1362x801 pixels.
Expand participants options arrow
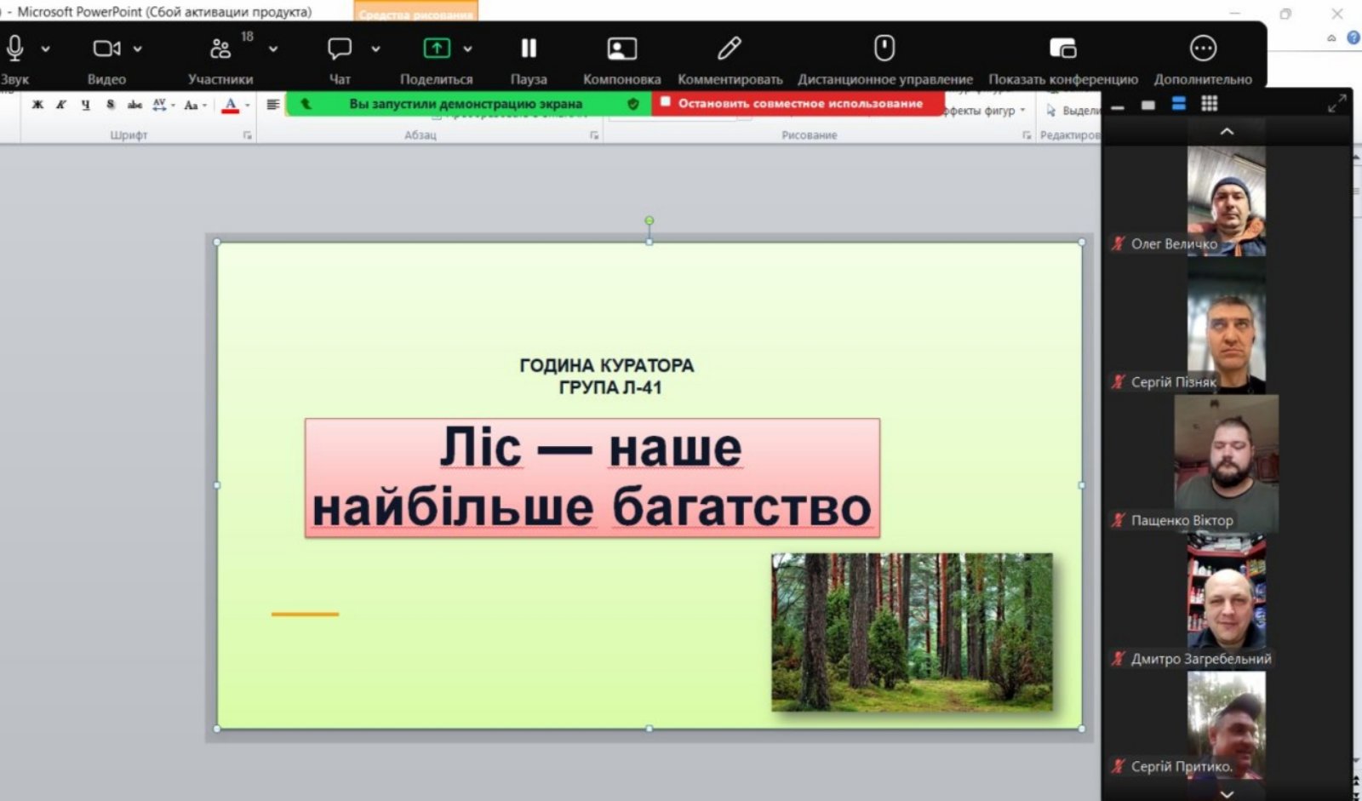[x=273, y=49]
